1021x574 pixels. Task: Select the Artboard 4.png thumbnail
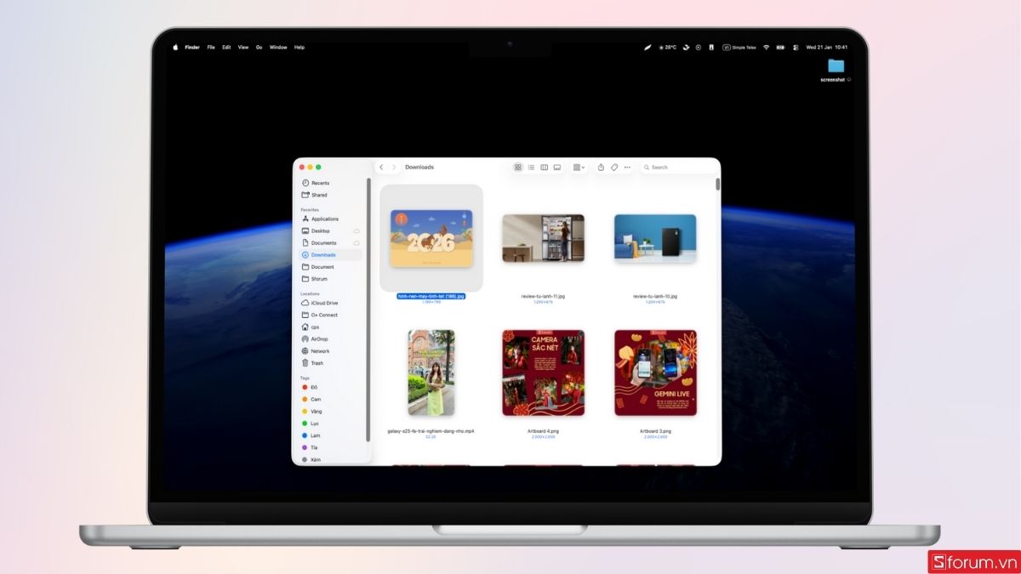[543, 372]
